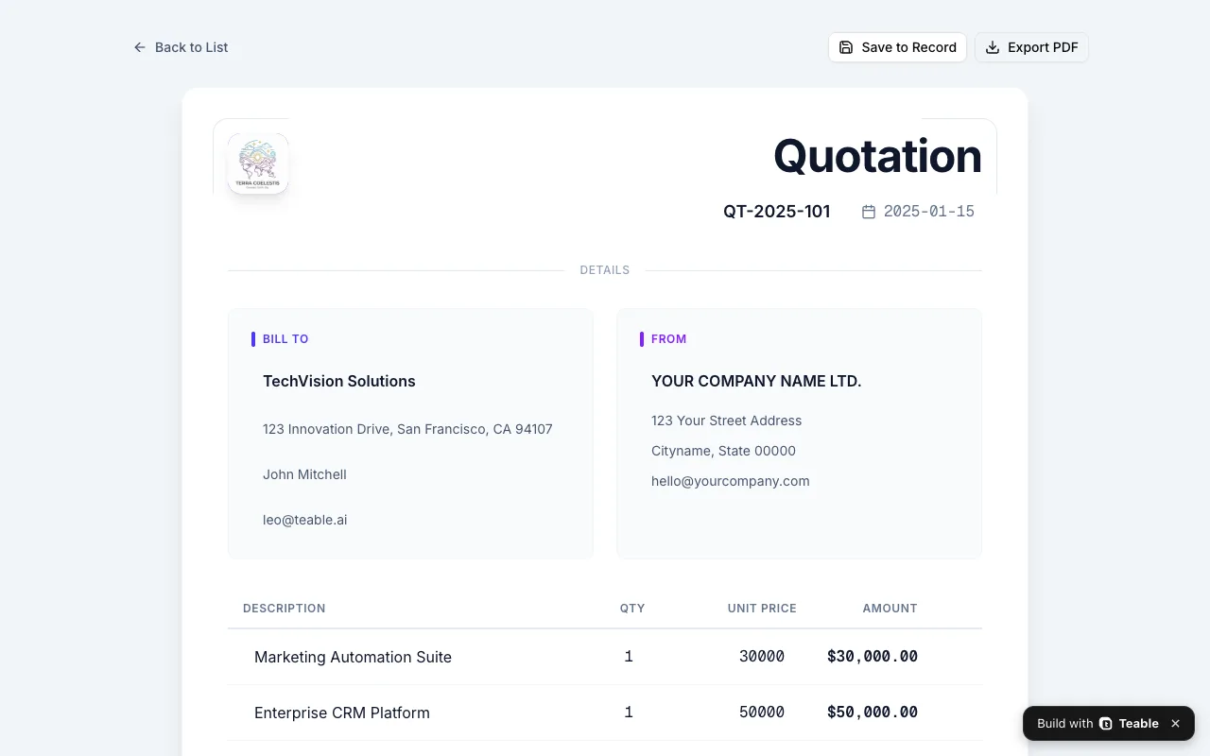Click the company logo thumbnail
Image resolution: width=1210 pixels, height=756 pixels.
[x=258, y=163]
